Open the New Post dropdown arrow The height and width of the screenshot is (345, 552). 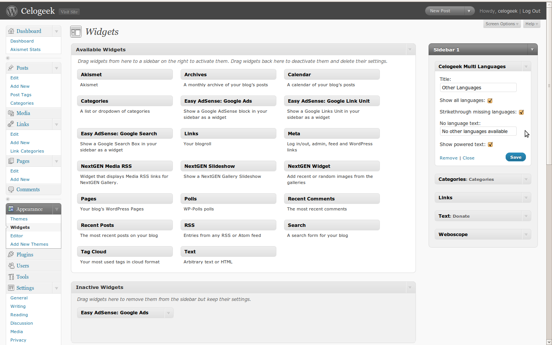pyautogui.click(x=469, y=11)
